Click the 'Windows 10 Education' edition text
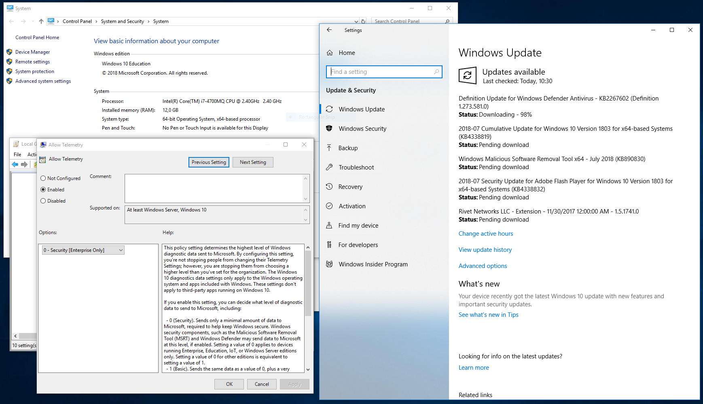The image size is (703, 404). click(x=126, y=64)
